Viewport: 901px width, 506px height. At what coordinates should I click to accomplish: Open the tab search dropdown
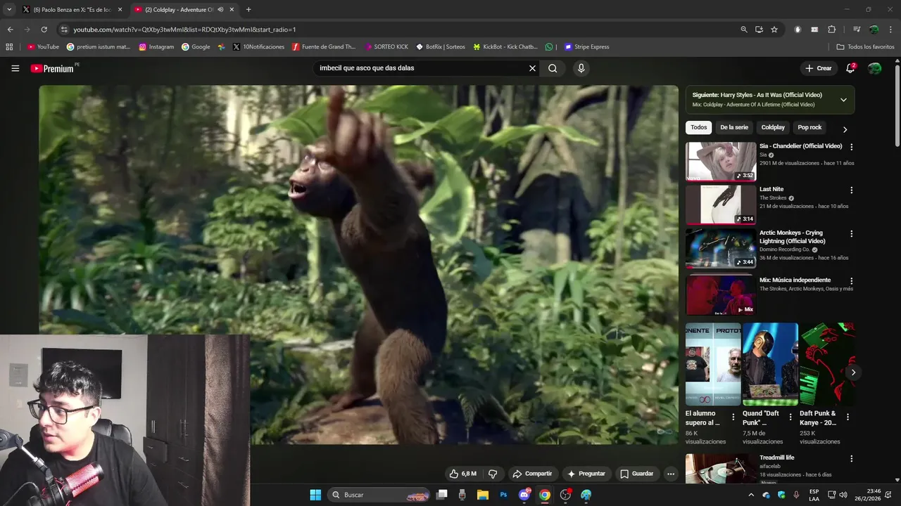coord(9,10)
